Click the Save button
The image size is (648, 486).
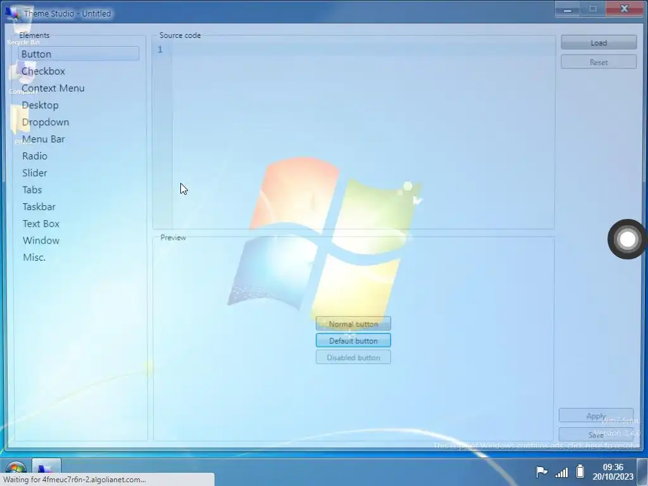596,435
